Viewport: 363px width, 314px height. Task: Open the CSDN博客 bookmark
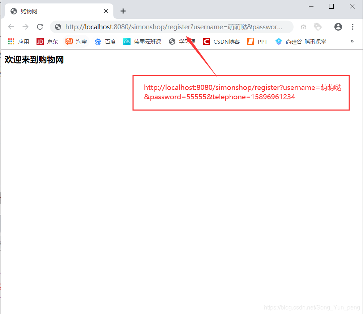(x=221, y=42)
